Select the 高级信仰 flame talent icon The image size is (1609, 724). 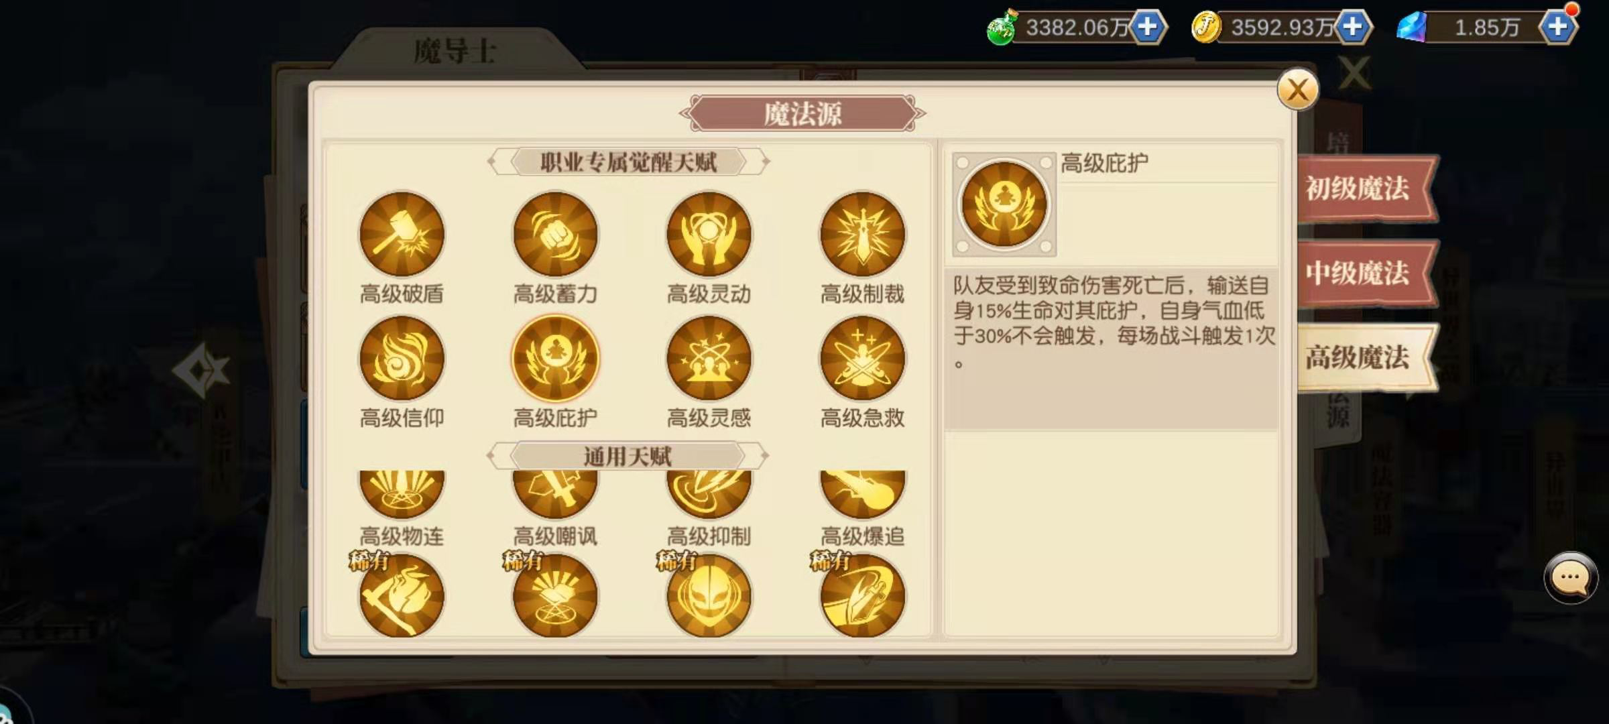pos(402,359)
